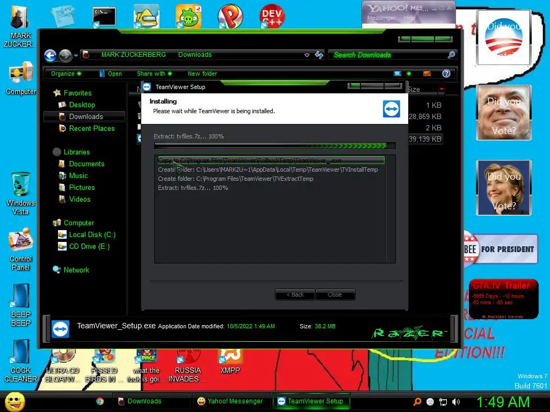The width and height of the screenshot is (550, 412).
Task: Click Close button in TeamViewer Setup
Action: (x=335, y=295)
